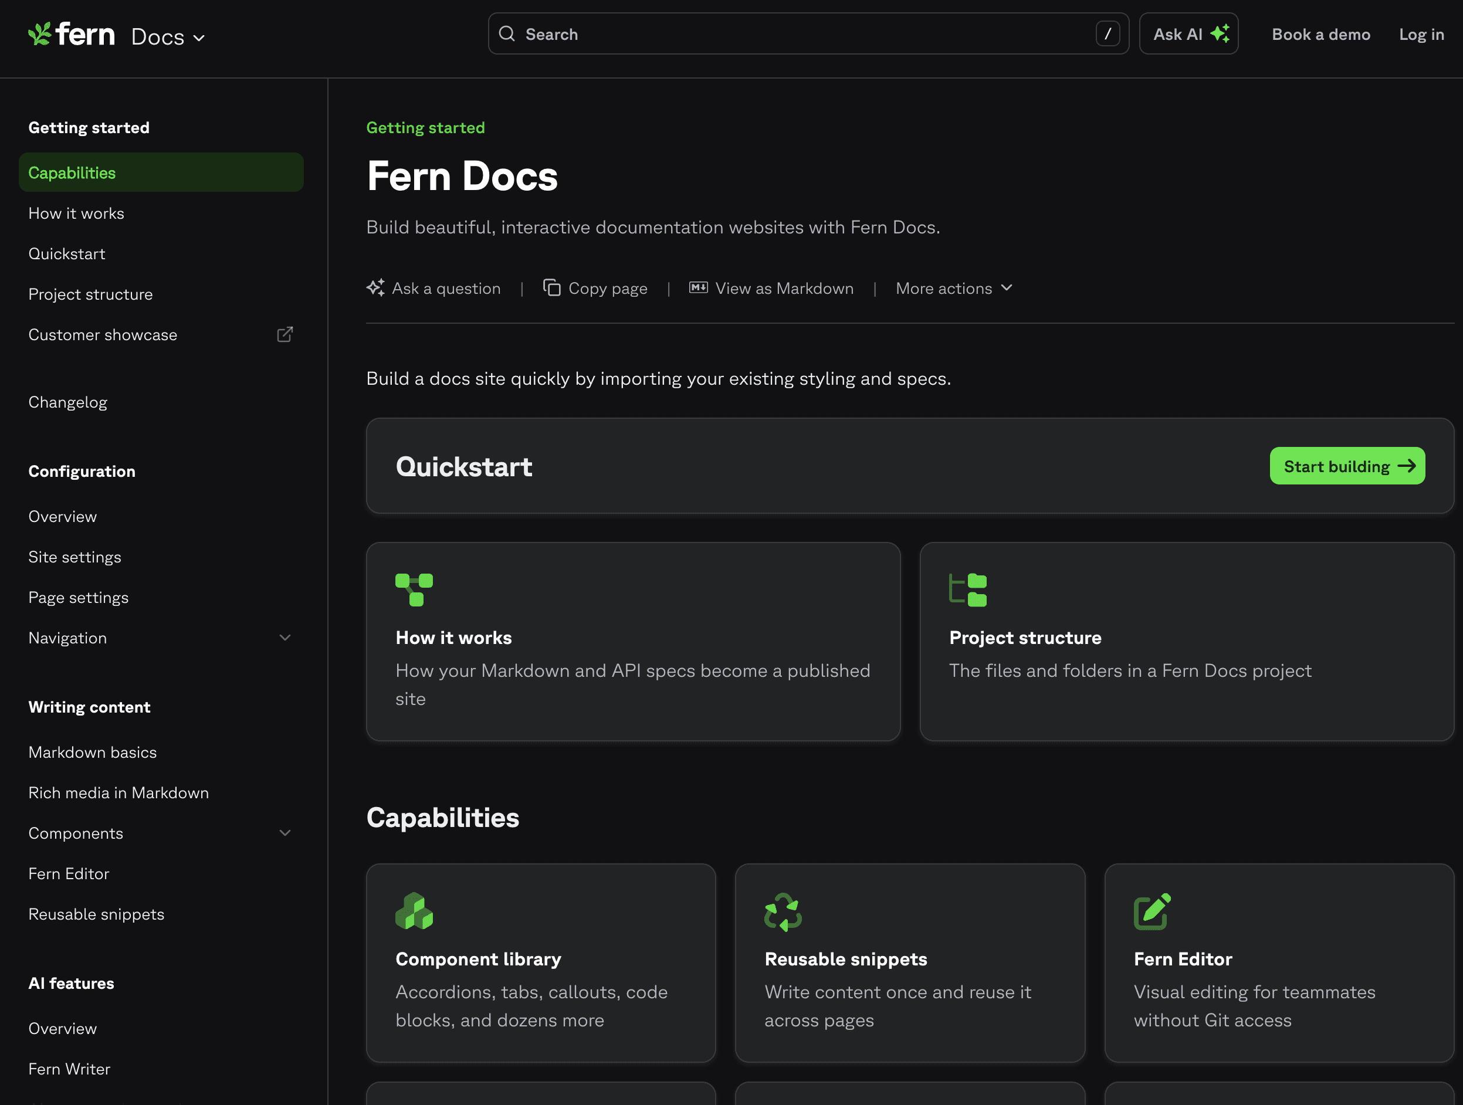Focus the Search input field
This screenshot has height=1105, width=1463.
click(x=808, y=34)
